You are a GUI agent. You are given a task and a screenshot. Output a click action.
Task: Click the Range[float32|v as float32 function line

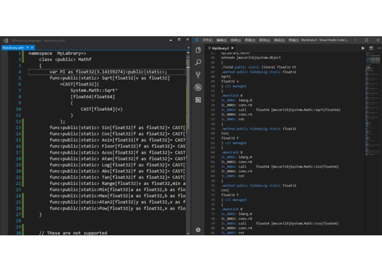click(118, 183)
